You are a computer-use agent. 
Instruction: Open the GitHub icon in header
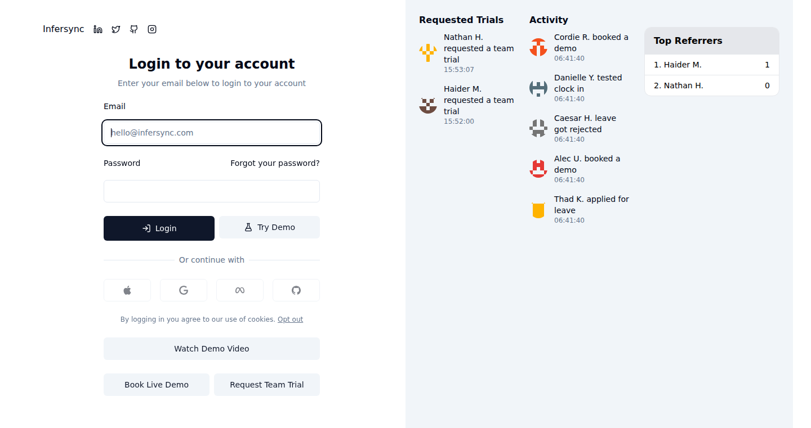click(134, 29)
